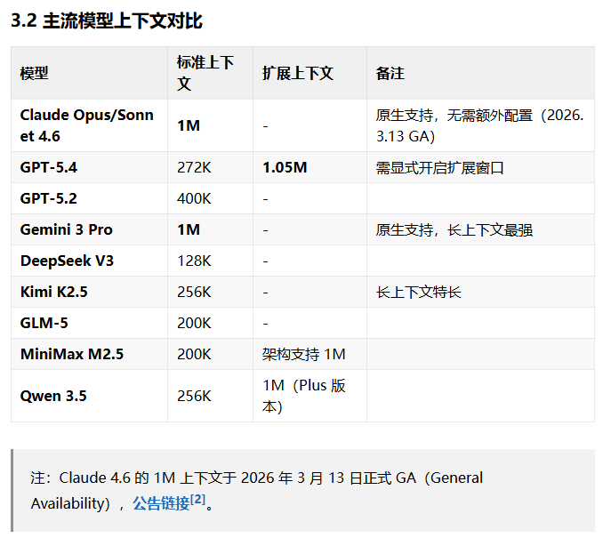The width and height of the screenshot is (603, 538).
Task: Select the 256K value for Qwen 3.5
Action: coord(194,396)
